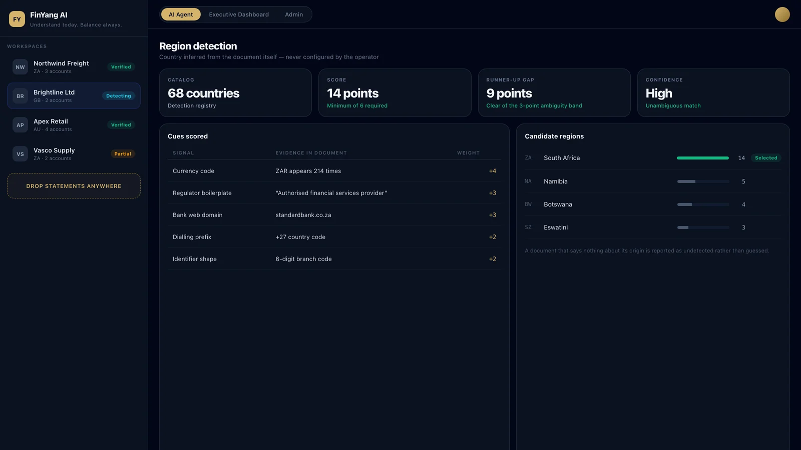Click the Currency code signal row
This screenshot has width=801, height=450.
[334, 171]
